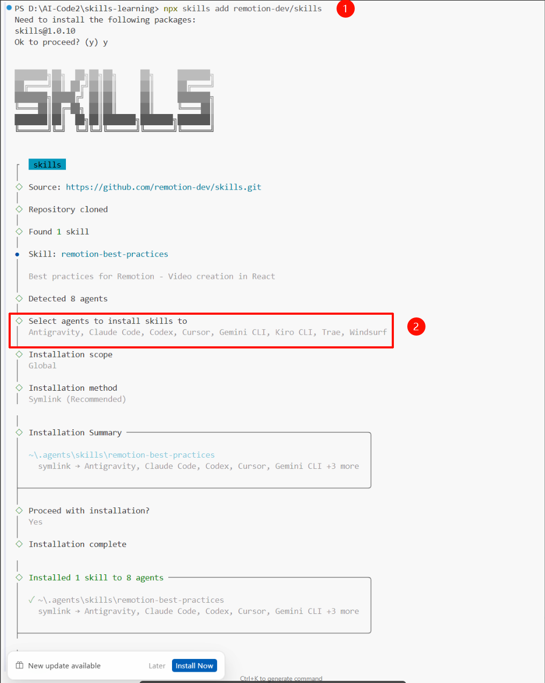Click the blue 'skills' header badge
This screenshot has height=683, width=545.
point(47,164)
